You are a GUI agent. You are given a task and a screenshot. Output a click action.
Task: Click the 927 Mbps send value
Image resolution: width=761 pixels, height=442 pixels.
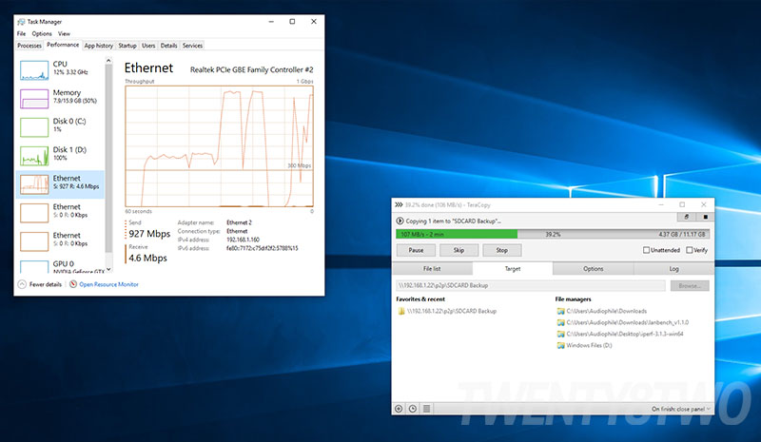(x=149, y=234)
